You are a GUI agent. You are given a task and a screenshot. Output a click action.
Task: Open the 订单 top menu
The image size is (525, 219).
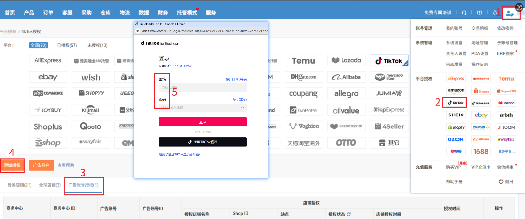click(x=48, y=13)
